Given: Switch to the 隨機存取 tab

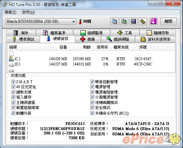Looking at the screenshot, I should coord(157,33).
